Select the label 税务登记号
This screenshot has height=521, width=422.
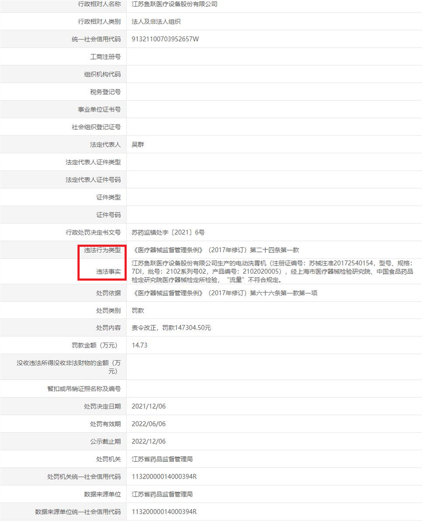pos(105,92)
